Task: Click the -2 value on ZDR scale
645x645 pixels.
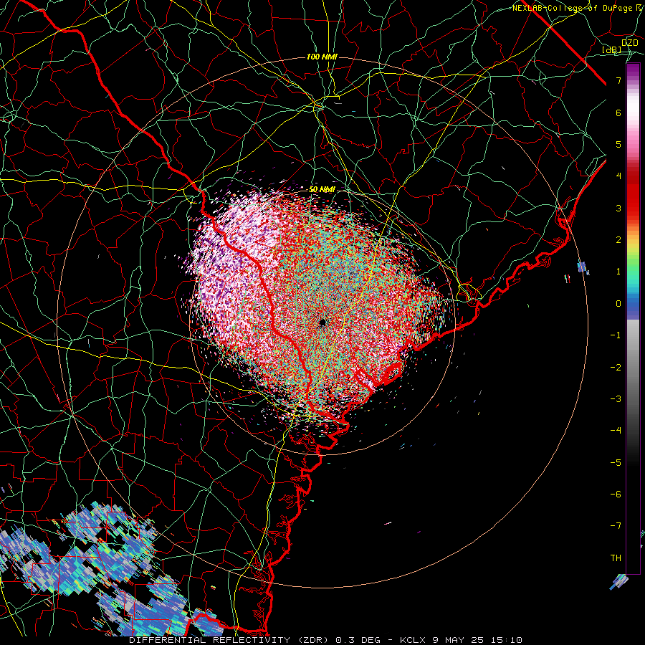Action: pos(616,367)
